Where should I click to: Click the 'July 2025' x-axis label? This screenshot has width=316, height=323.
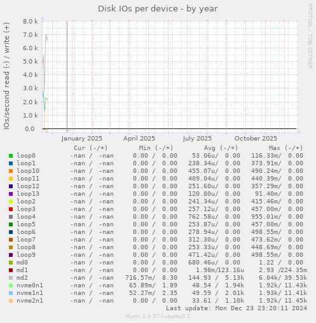coord(197,139)
